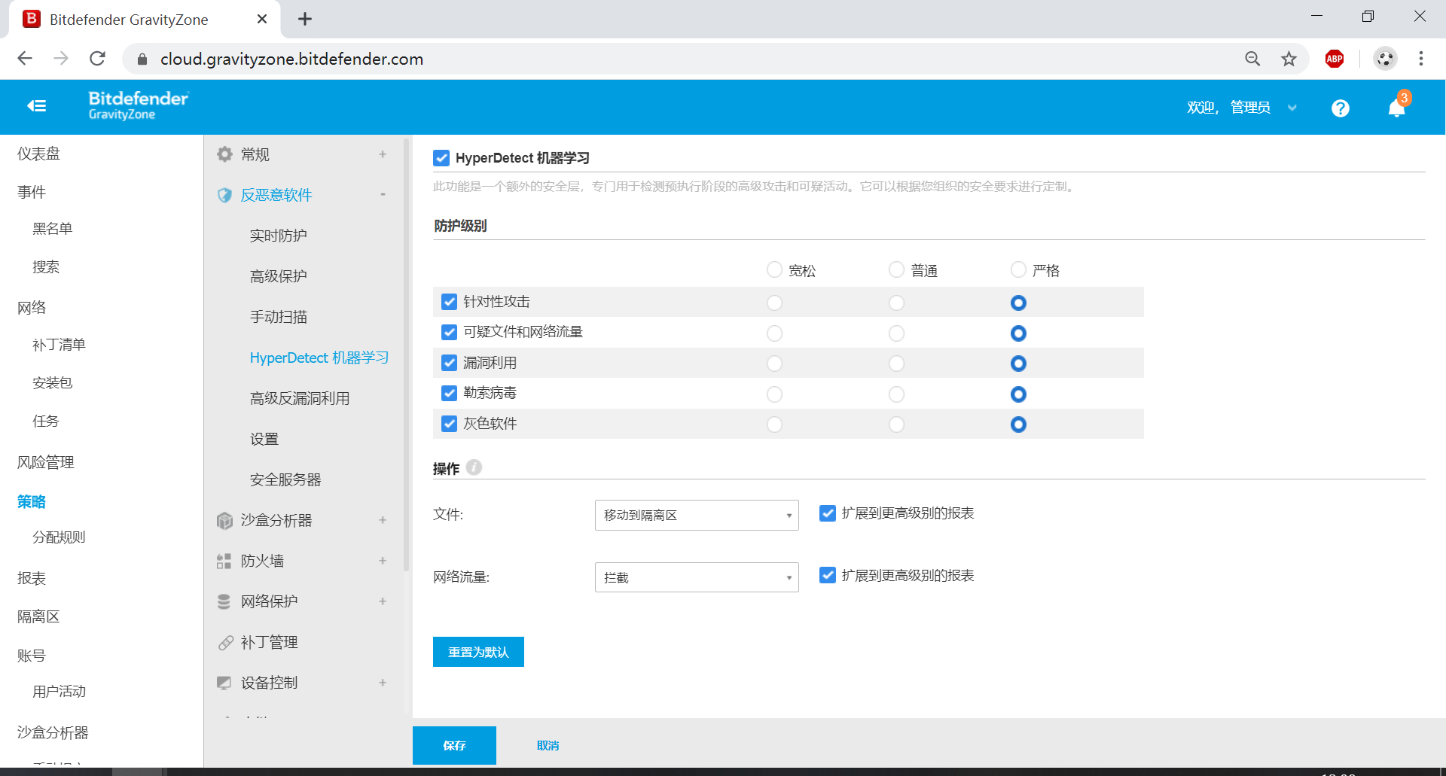1446x776 pixels.
Task: Click the address bar URL field
Action: (x=678, y=59)
